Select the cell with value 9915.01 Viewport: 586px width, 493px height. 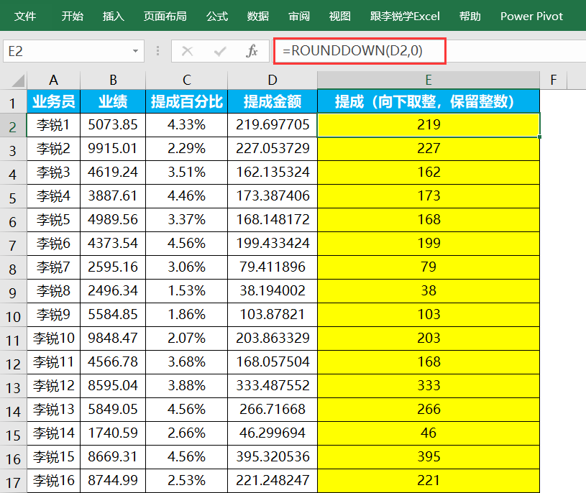pos(113,149)
